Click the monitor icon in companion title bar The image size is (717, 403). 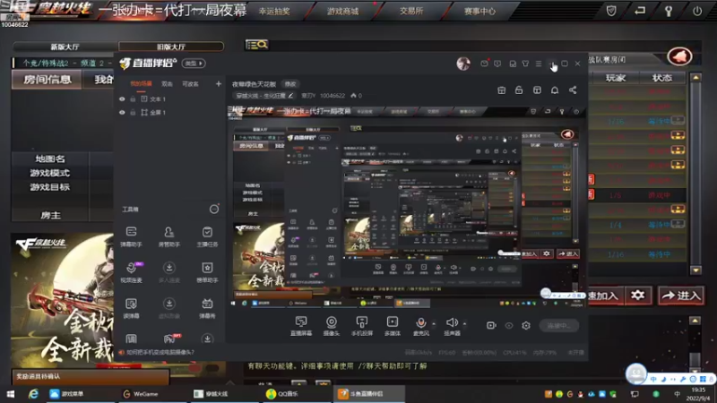click(x=497, y=64)
